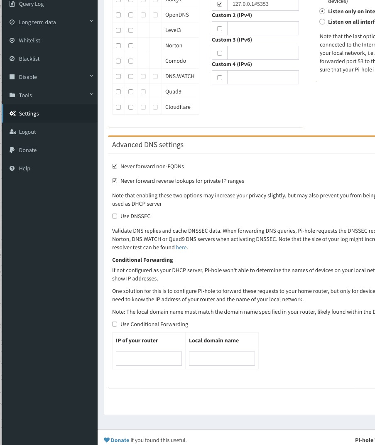Screen dimensions: 375x445
Task: Tick the first checkbox in Quad9 row
Action: click(x=118, y=92)
